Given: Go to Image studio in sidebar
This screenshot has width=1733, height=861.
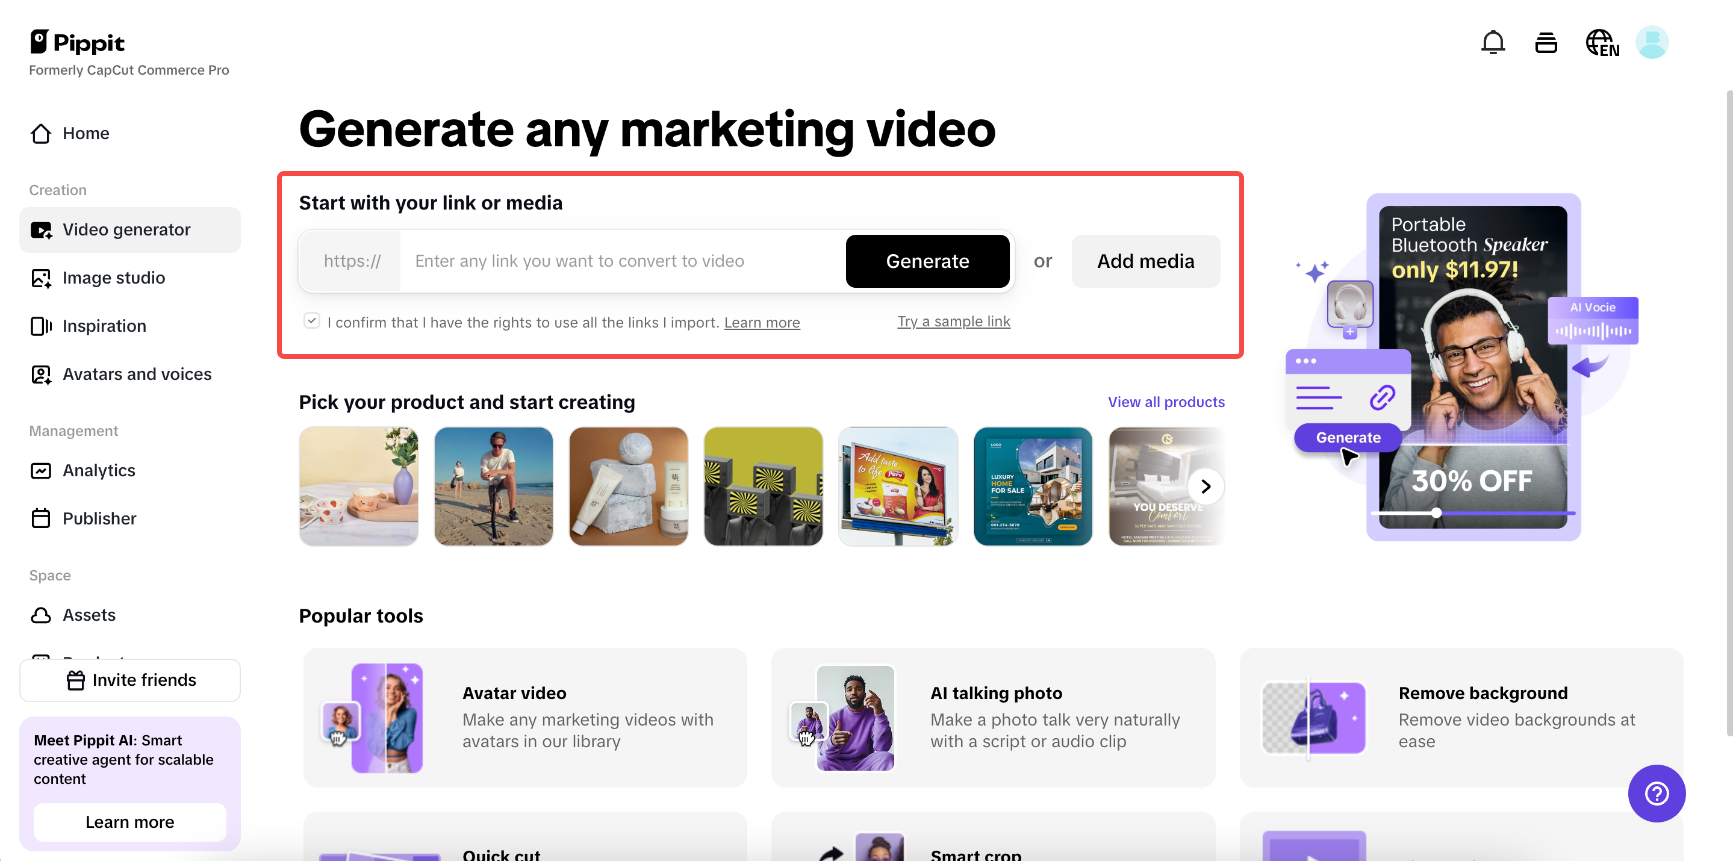Looking at the screenshot, I should coord(113,277).
